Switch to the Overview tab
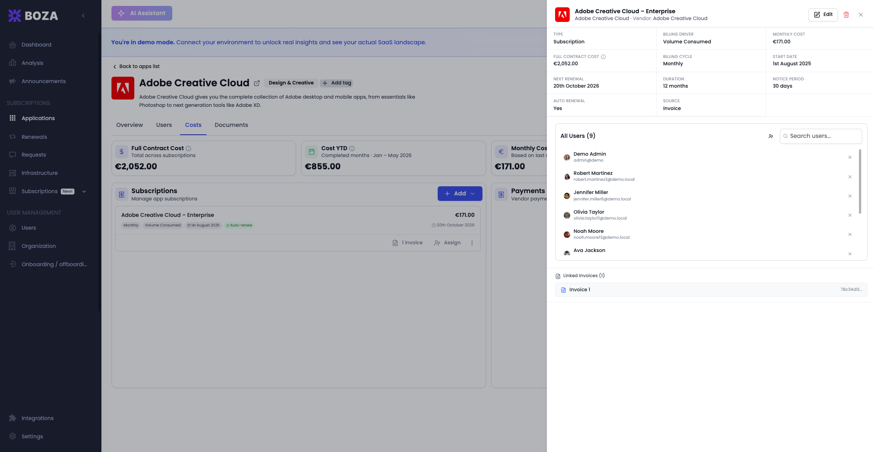The width and height of the screenshot is (874, 452). click(129, 125)
